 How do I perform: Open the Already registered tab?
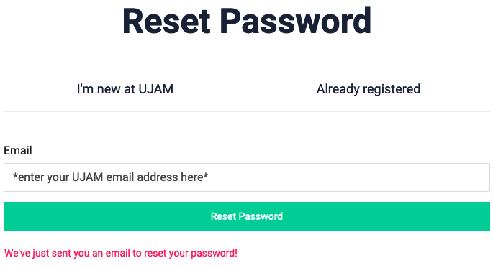click(368, 89)
